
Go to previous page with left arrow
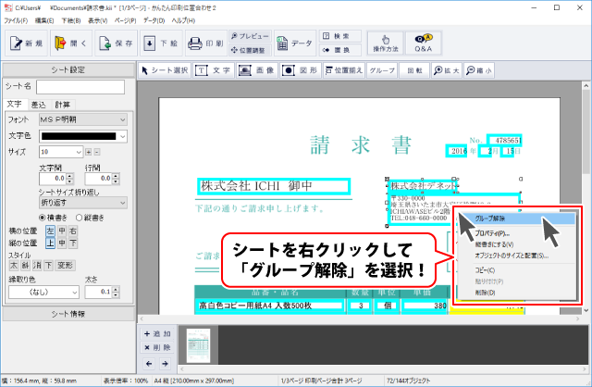(x=149, y=364)
